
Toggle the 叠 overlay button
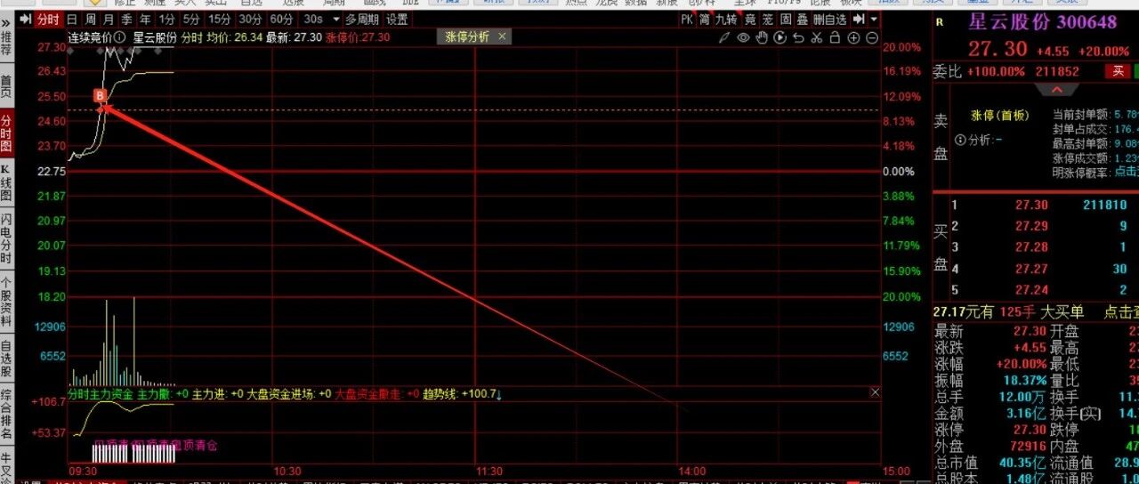pyautogui.click(x=803, y=19)
